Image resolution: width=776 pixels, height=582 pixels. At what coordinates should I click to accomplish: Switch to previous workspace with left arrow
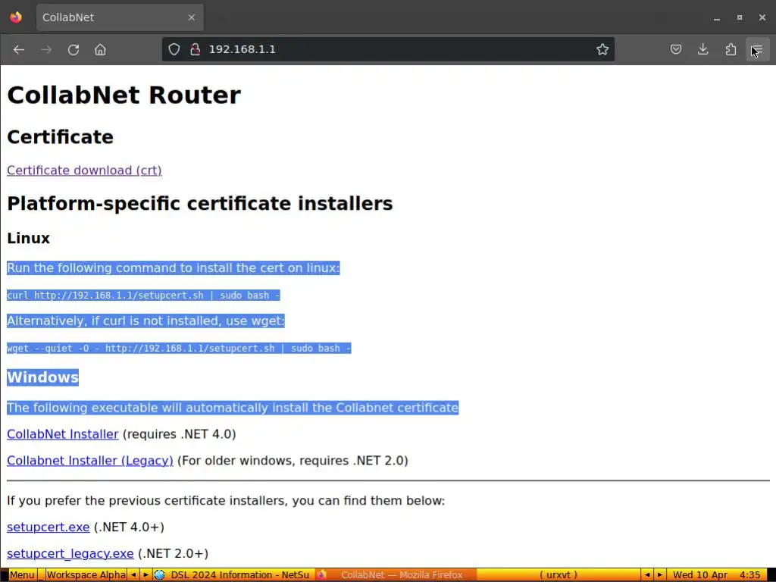pyautogui.click(x=133, y=575)
